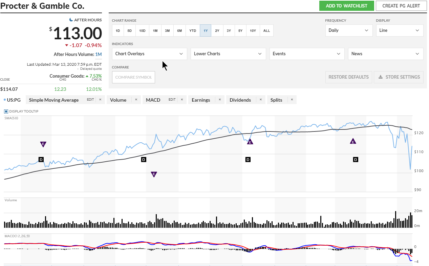429x266 pixels.
Task: Remove the Dividends event chip
Action: click(261, 100)
